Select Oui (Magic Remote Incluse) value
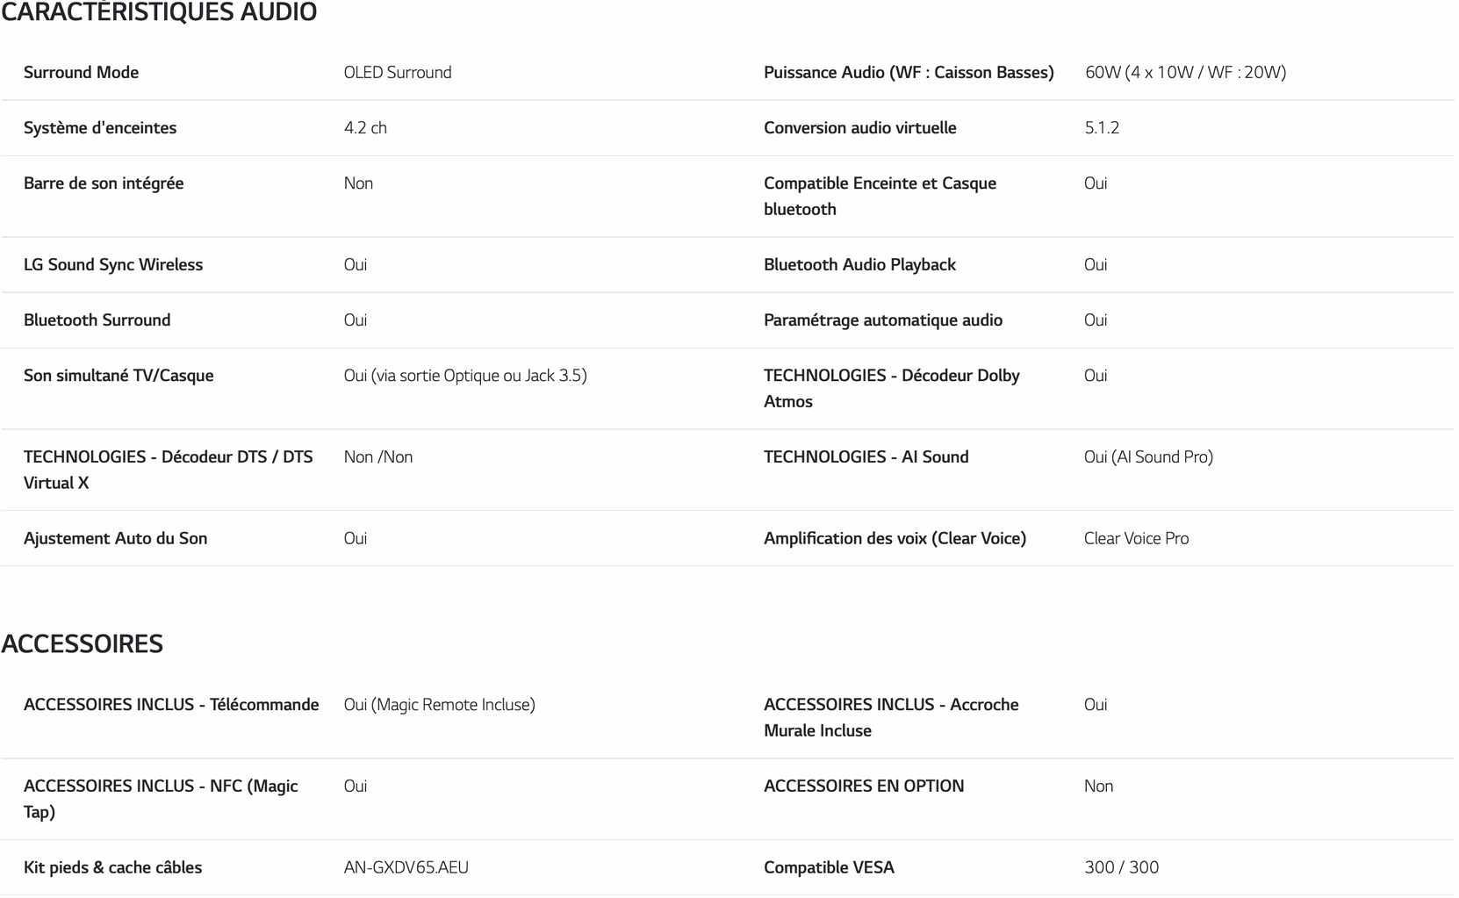This screenshot has height=898, width=1459. coord(440,704)
